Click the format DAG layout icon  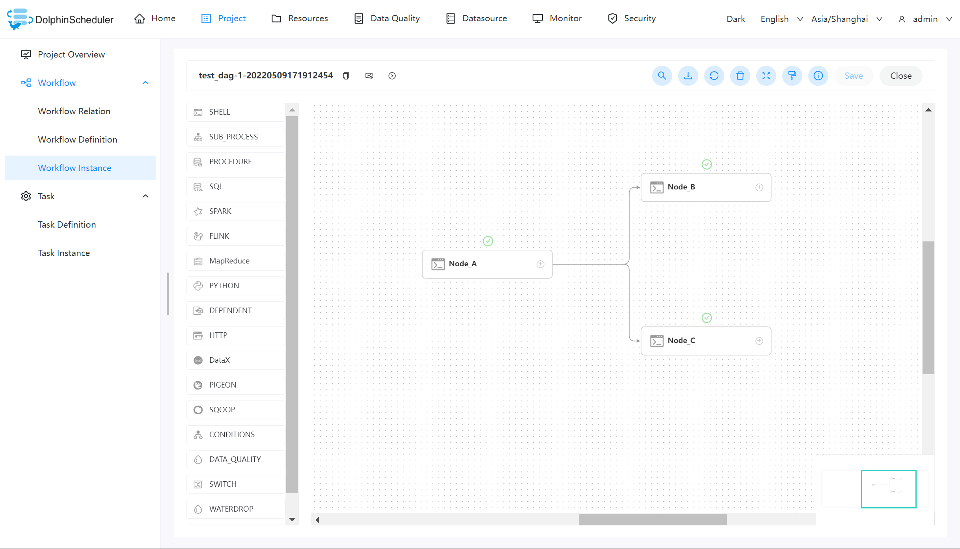click(x=792, y=76)
